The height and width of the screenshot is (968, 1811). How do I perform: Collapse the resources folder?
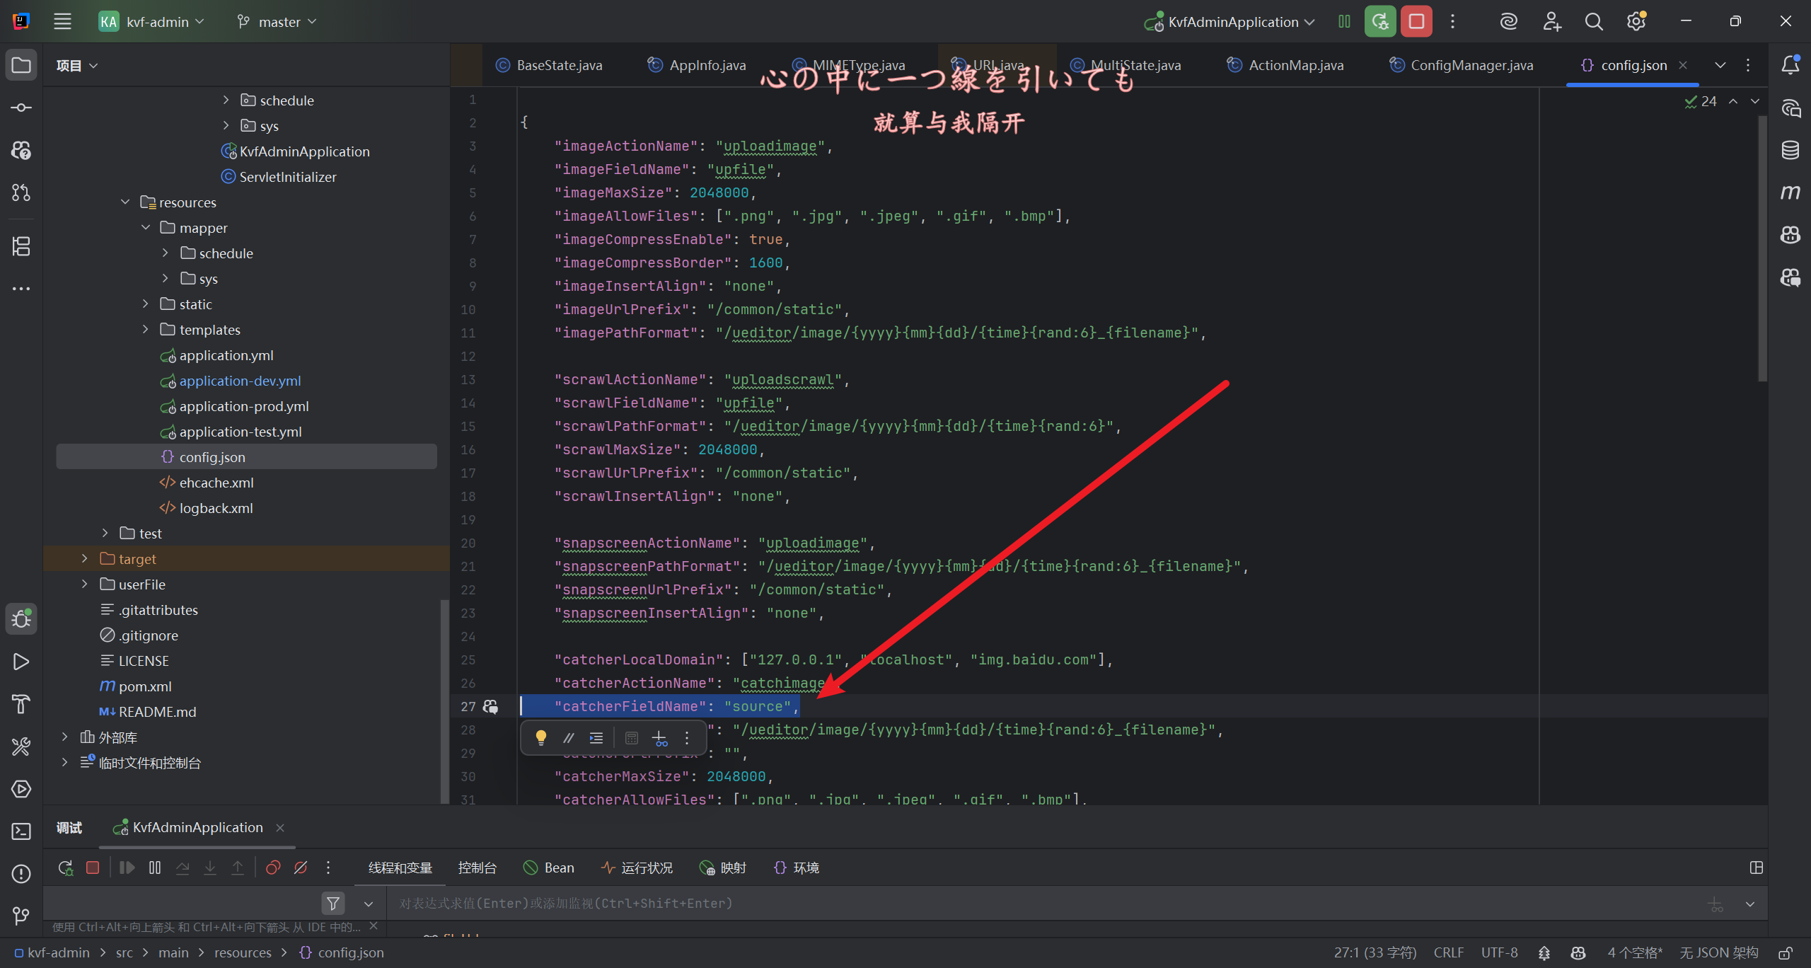click(x=125, y=202)
